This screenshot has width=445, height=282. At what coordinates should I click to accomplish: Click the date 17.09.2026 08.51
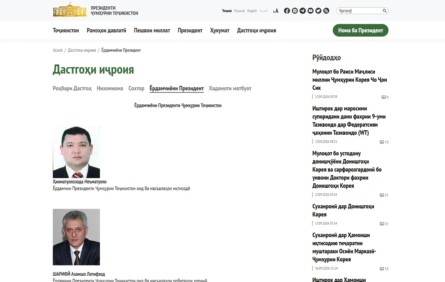pyautogui.click(x=326, y=142)
